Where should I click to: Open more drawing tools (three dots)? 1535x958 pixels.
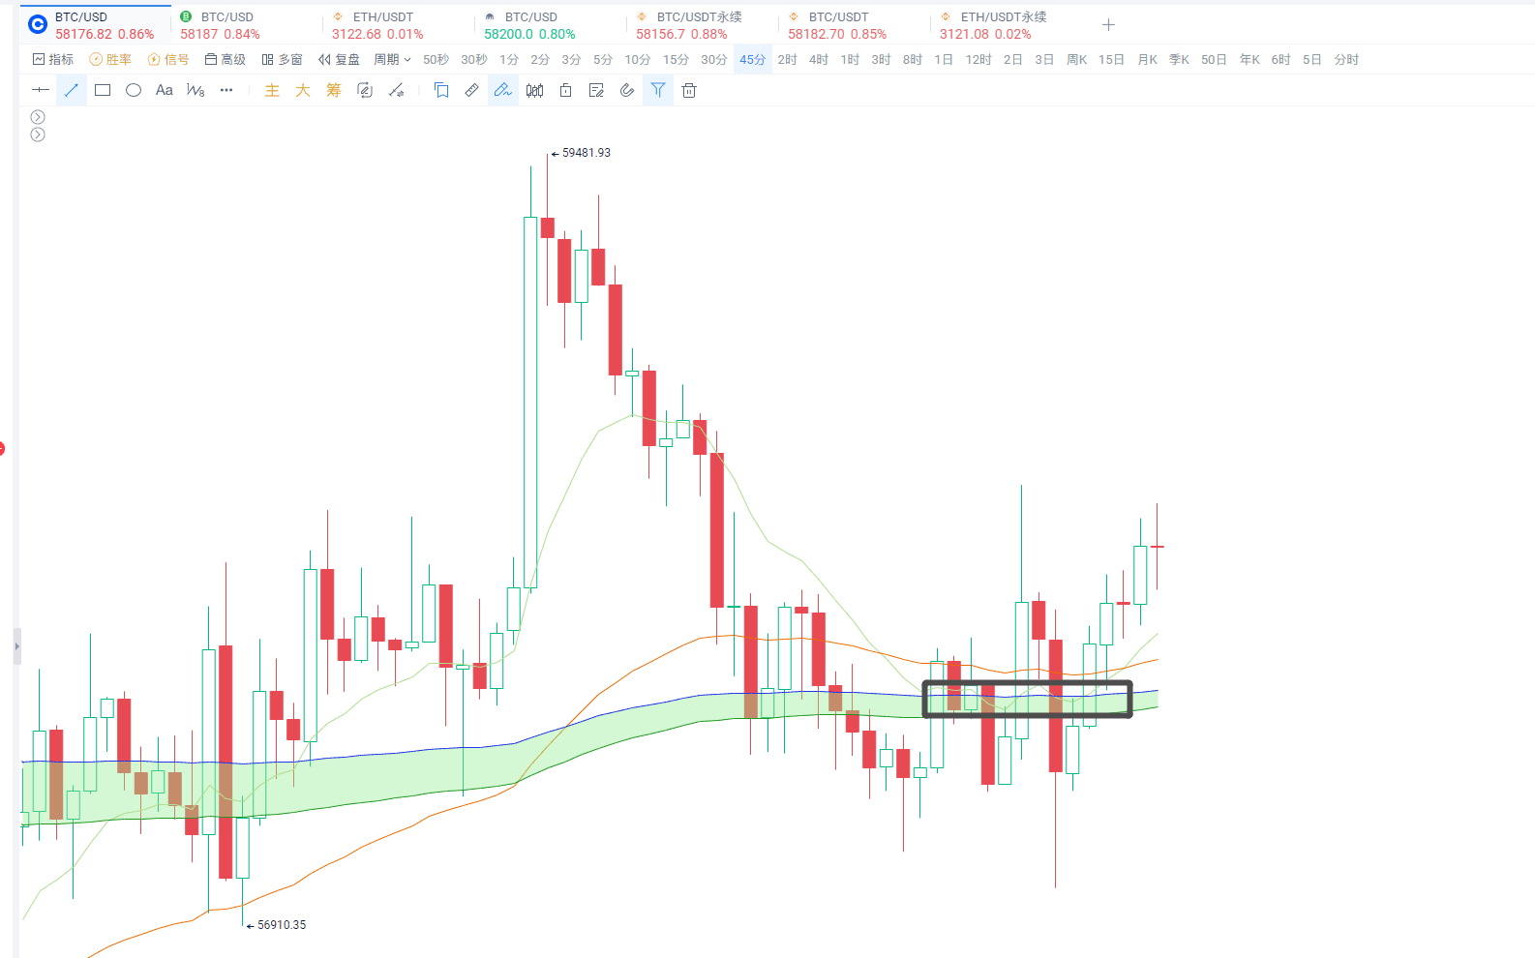click(226, 90)
